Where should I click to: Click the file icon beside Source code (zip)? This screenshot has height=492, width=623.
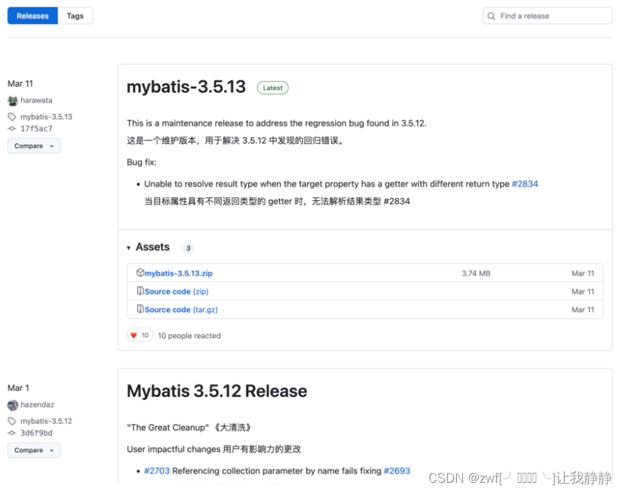(140, 291)
